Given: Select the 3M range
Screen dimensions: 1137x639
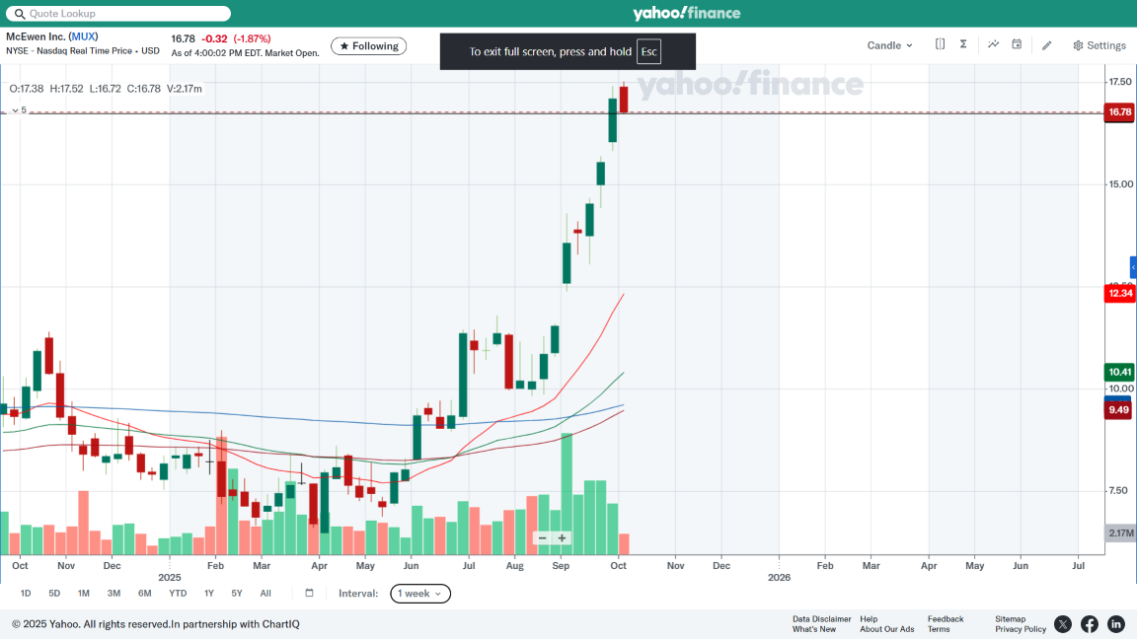Looking at the screenshot, I should 114,593.
